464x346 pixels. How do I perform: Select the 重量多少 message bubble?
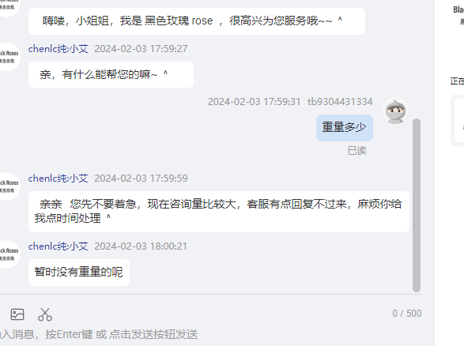[345, 128]
